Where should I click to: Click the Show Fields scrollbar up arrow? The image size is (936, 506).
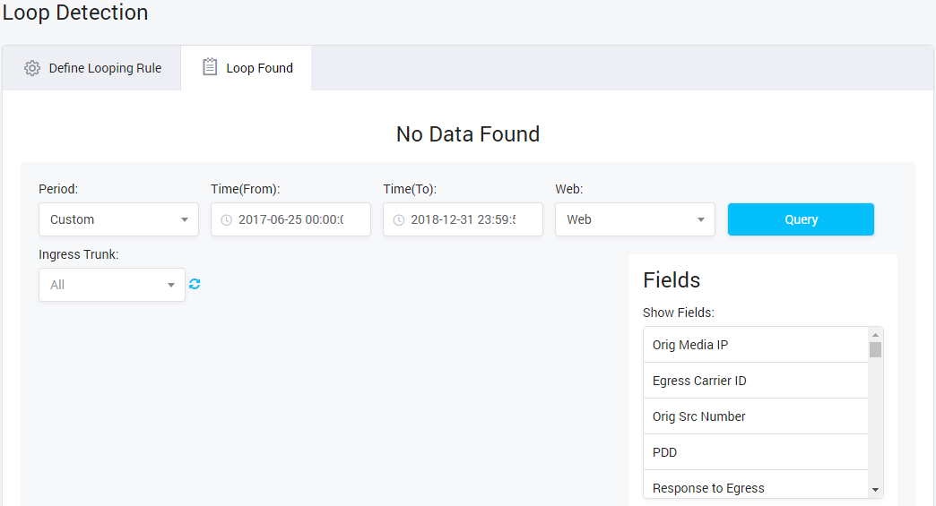875,335
